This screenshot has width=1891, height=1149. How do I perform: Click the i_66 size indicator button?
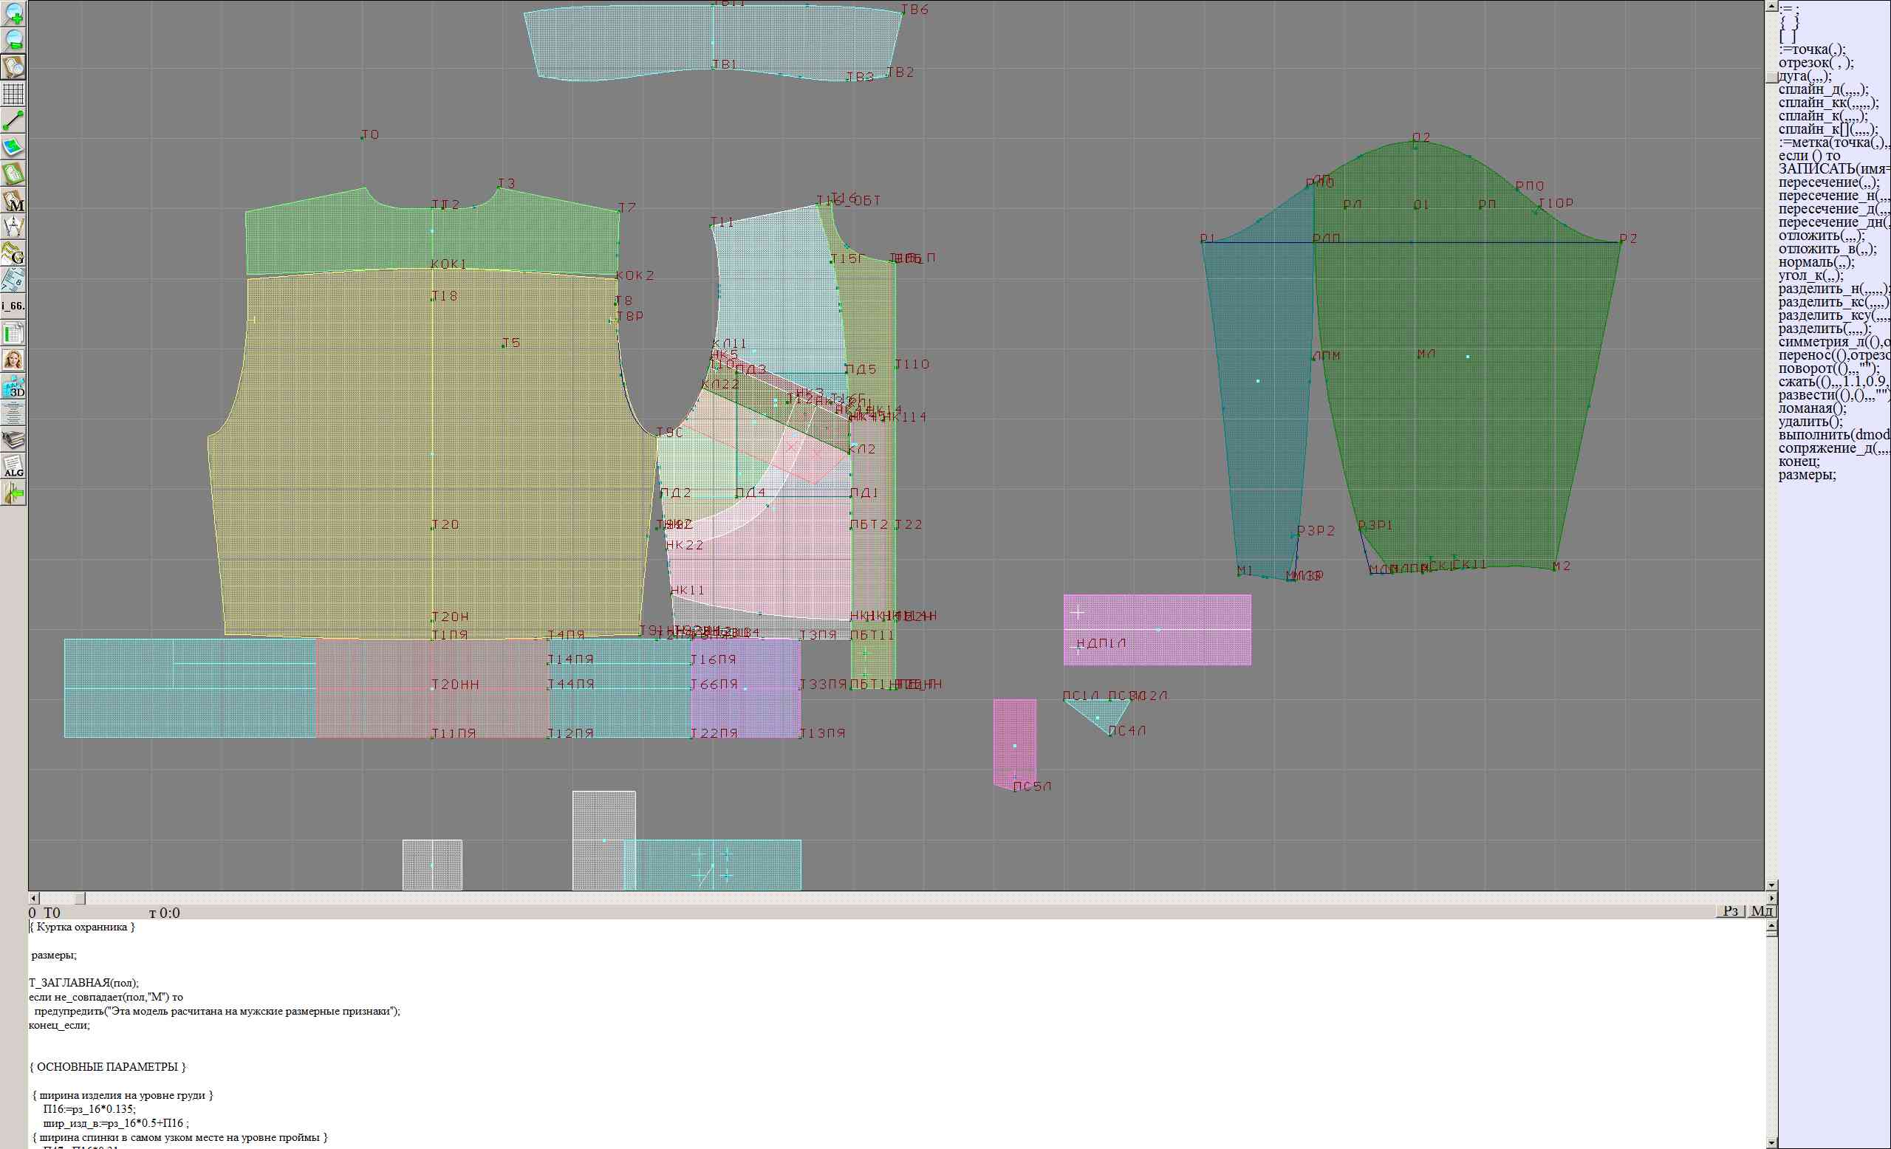pyautogui.click(x=13, y=306)
